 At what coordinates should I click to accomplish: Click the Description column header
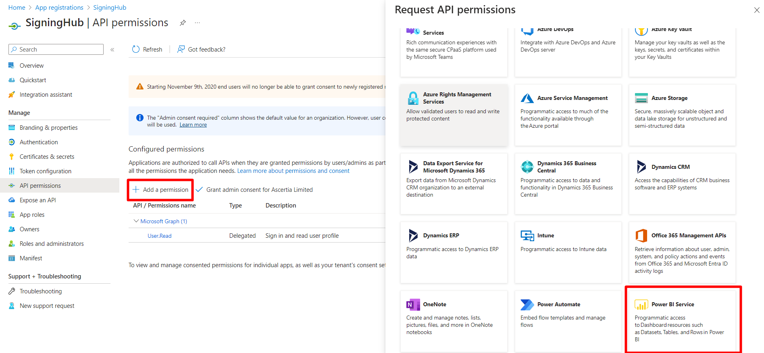(x=281, y=206)
